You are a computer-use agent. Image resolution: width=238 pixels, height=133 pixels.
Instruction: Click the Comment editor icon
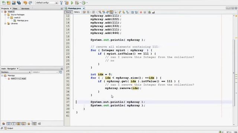[x=149, y=12]
